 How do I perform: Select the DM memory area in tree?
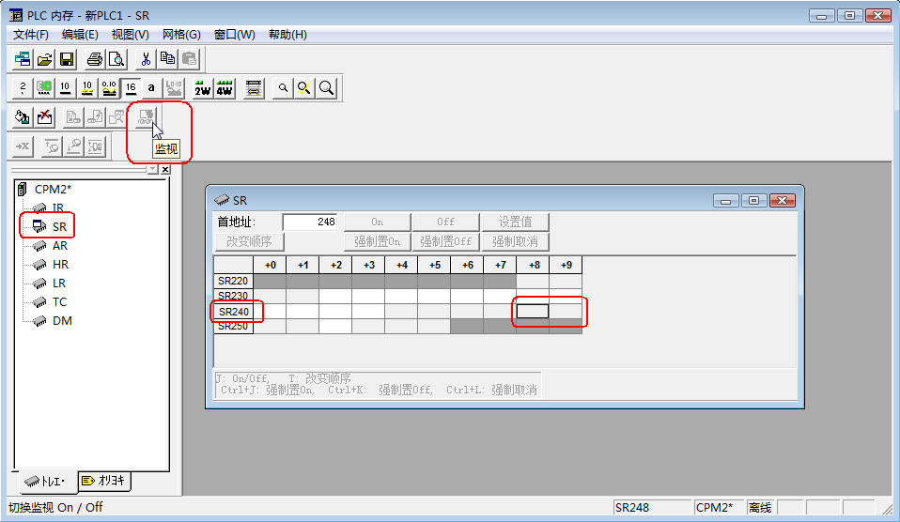(61, 320)
